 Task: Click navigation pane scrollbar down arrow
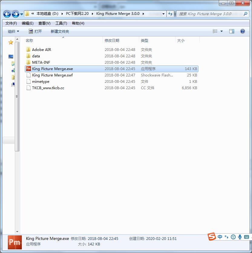(x=17, y=231)
